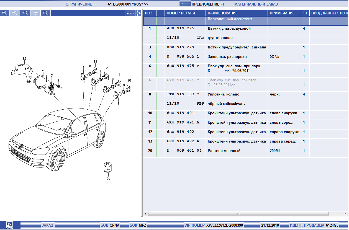
Task: Open the ОГРАНИЧЕНИЕ menu item
Action: coord(79,4)
